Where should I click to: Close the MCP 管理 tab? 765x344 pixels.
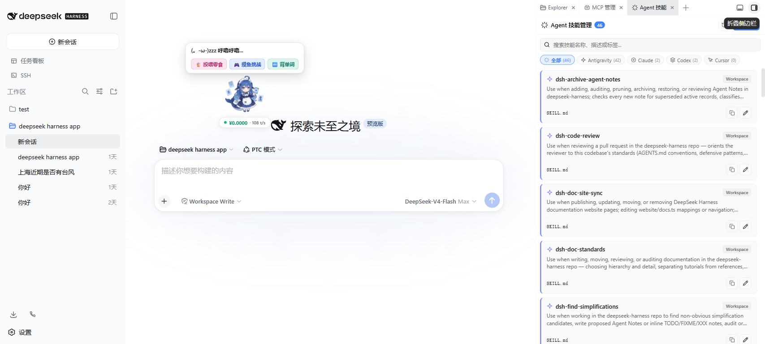tap(621, 8)
